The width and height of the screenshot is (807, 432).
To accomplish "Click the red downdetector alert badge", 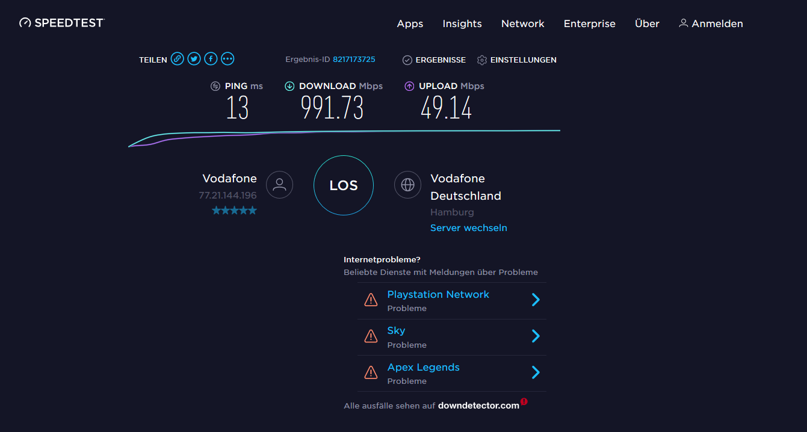I will 524,401.
